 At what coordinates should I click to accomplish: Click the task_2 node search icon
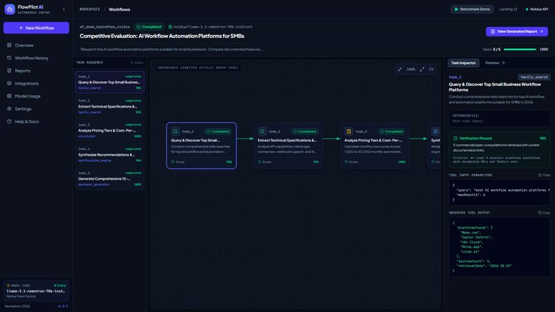[262, 132]
